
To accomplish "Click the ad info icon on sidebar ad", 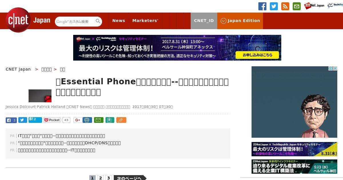I will coord(331,69).
